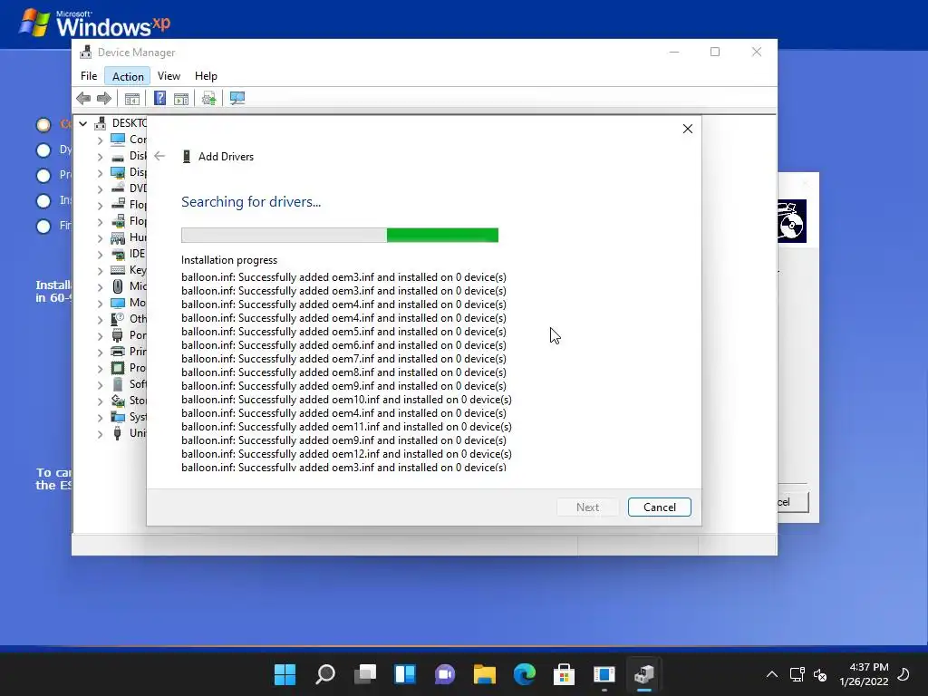Select the 'Fi' setup step radio circle

[x=43, y=227]
